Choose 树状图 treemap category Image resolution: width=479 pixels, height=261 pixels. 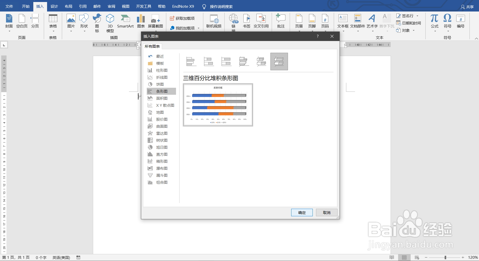(x=161, y=140)
